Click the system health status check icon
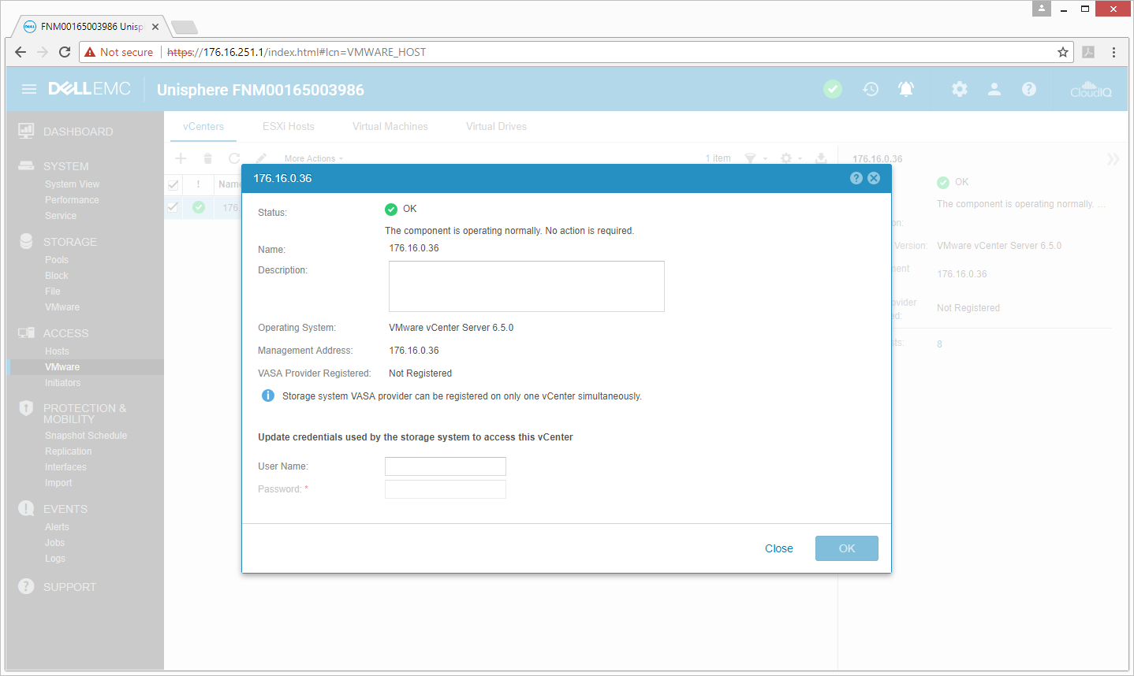Screen dimensions: 1134x676 pos(833,89)
